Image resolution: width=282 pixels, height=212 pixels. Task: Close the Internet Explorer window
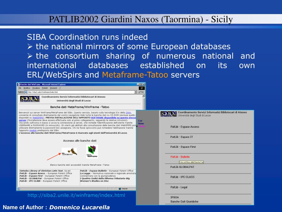(x=143, y=84)
